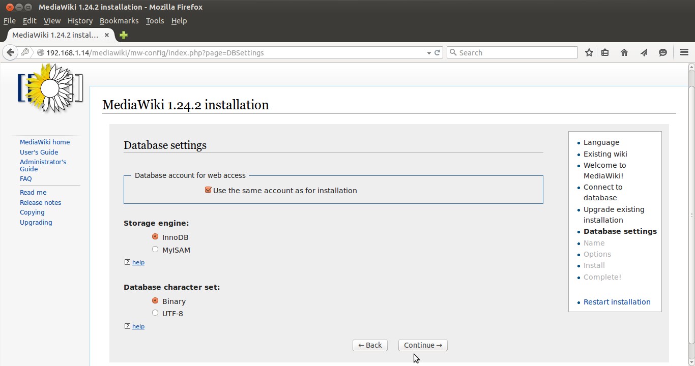Open the Restart installation link
Screen dimensions: 695x366
617,301
